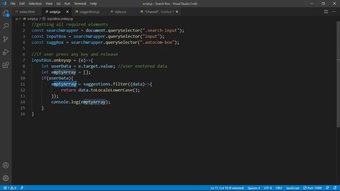The image size is (340, 191).
Task: Click the searchWrapper constant on line 2
Action: pos(62,30)
